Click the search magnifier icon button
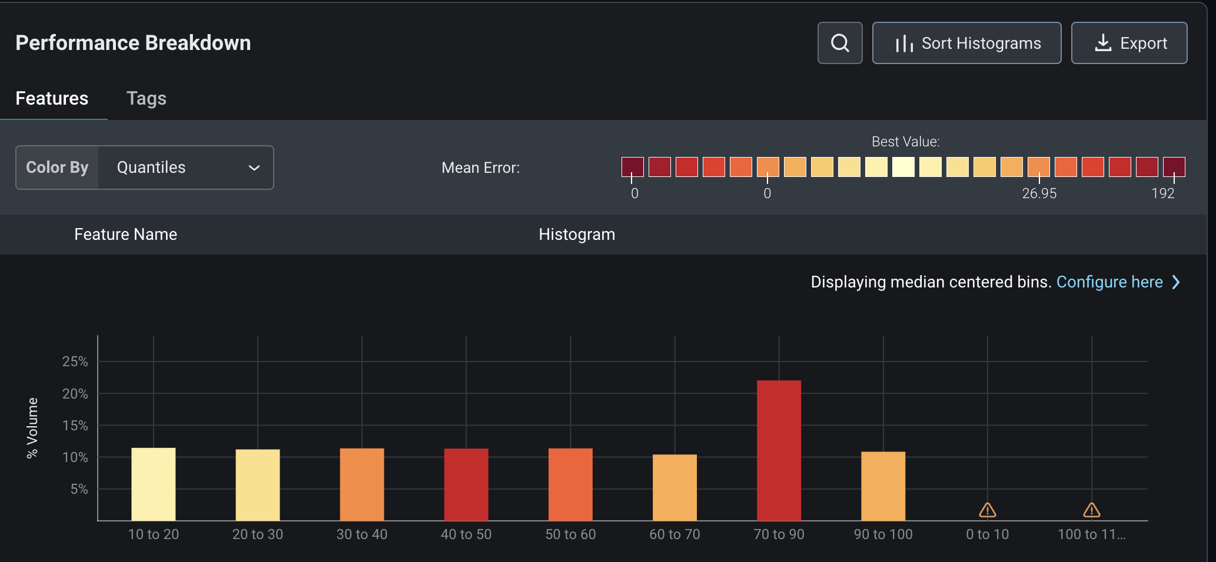The image size is (1216, 562). [x=840, y=43]
